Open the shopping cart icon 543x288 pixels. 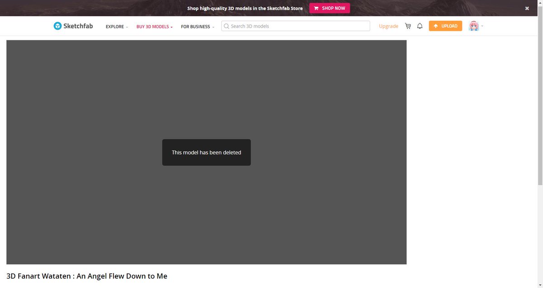408,26
